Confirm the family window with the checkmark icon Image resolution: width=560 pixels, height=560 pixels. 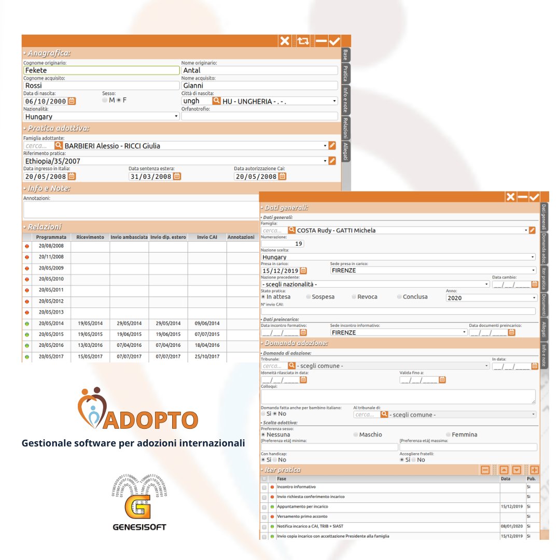pyautogui.click(x=534, y=197)
